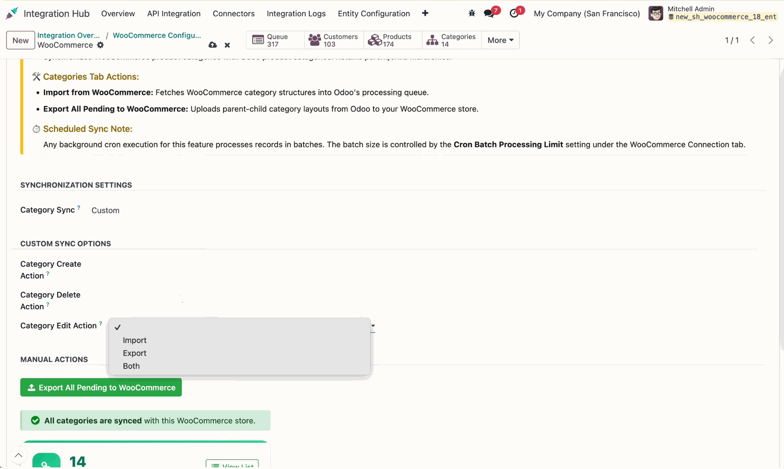
Task: Click the gear icon beside WooCommerce
Action: (100, 45)
